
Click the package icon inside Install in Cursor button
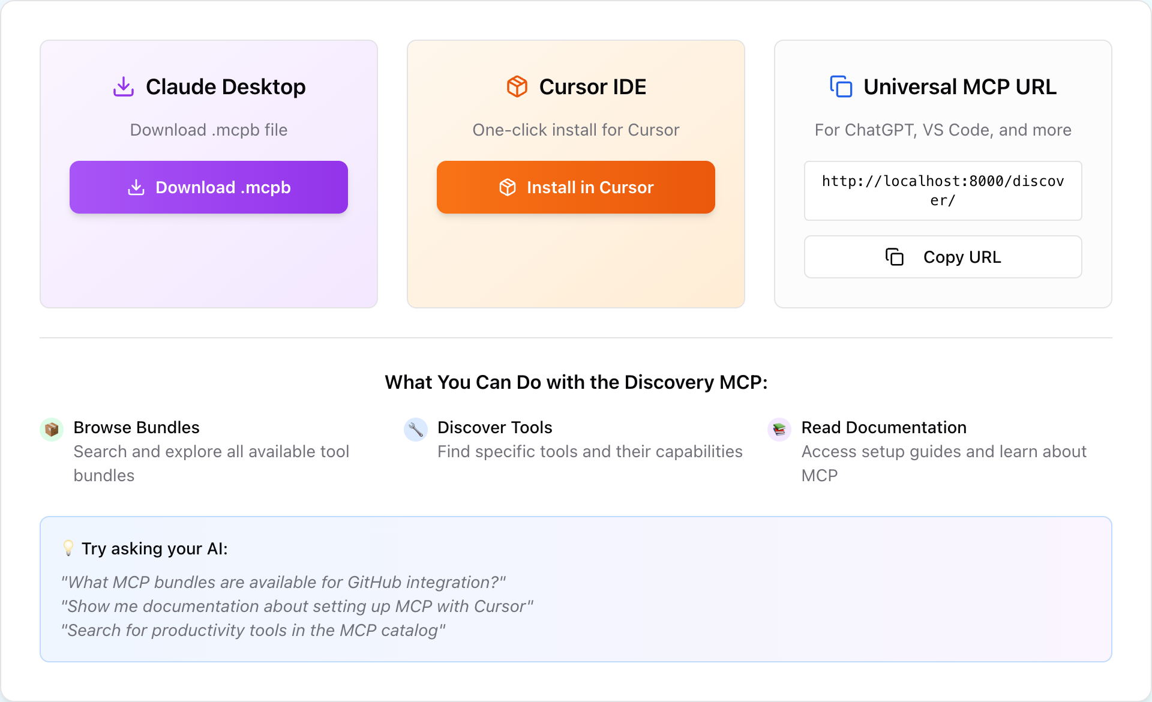point(508,187)
